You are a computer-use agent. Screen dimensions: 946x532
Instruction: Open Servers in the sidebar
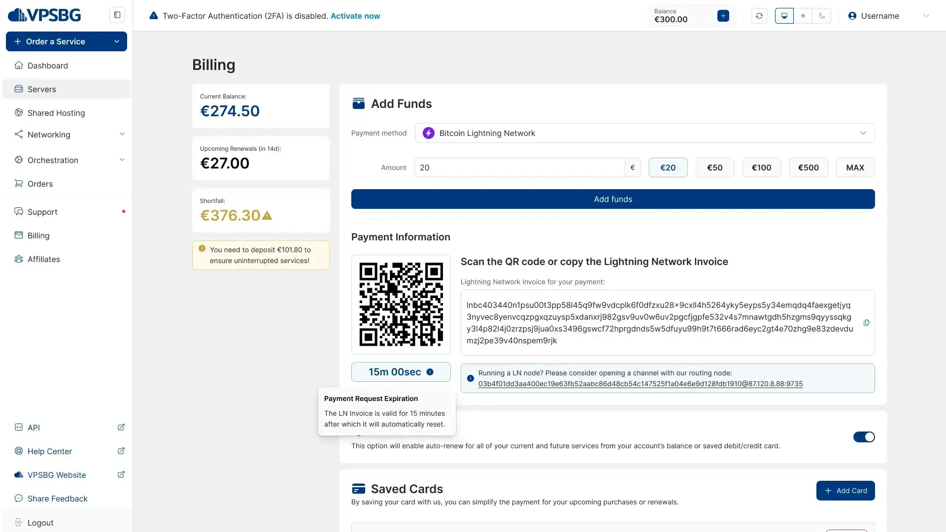[42, 89]
